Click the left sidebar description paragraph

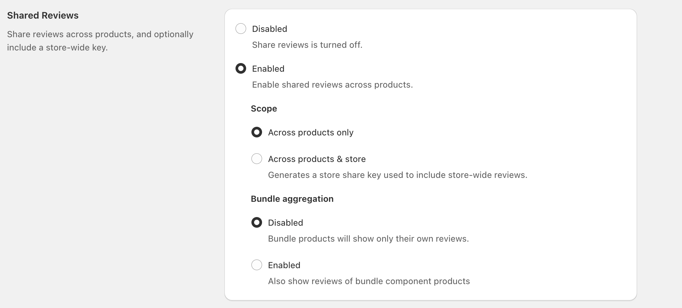[100, 40]
